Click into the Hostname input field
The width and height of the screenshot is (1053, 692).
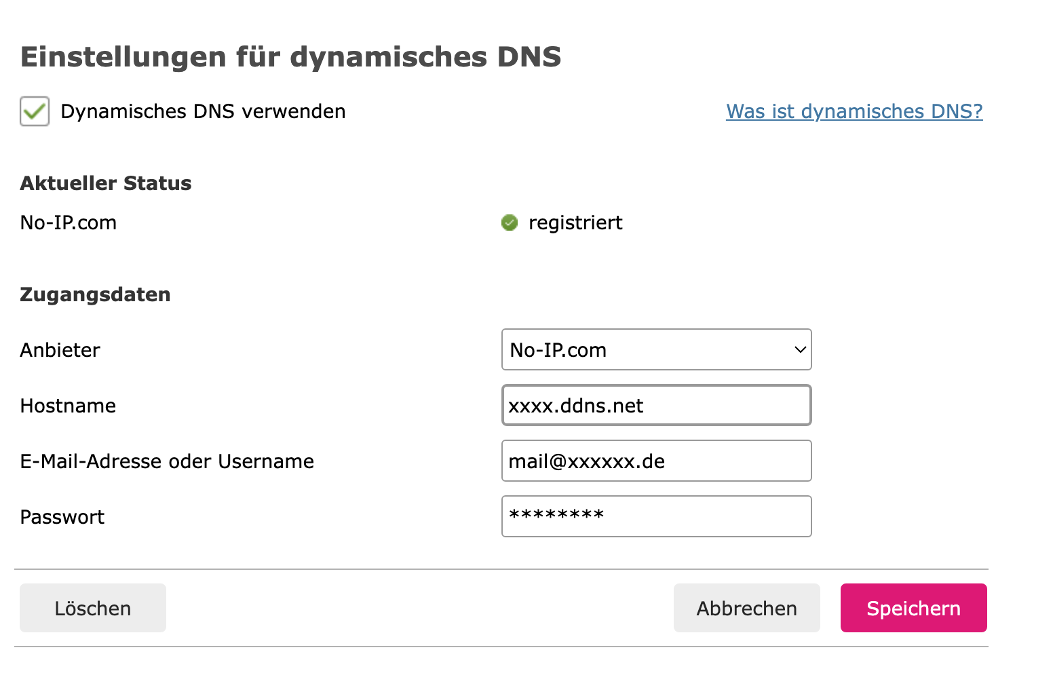click(x=656, y=405)
